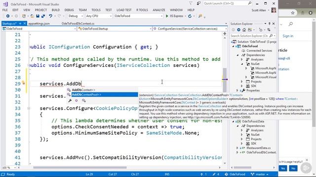
Task: Click Solution Explorer Sync with Active Document icon
Action: coord(269,30)
